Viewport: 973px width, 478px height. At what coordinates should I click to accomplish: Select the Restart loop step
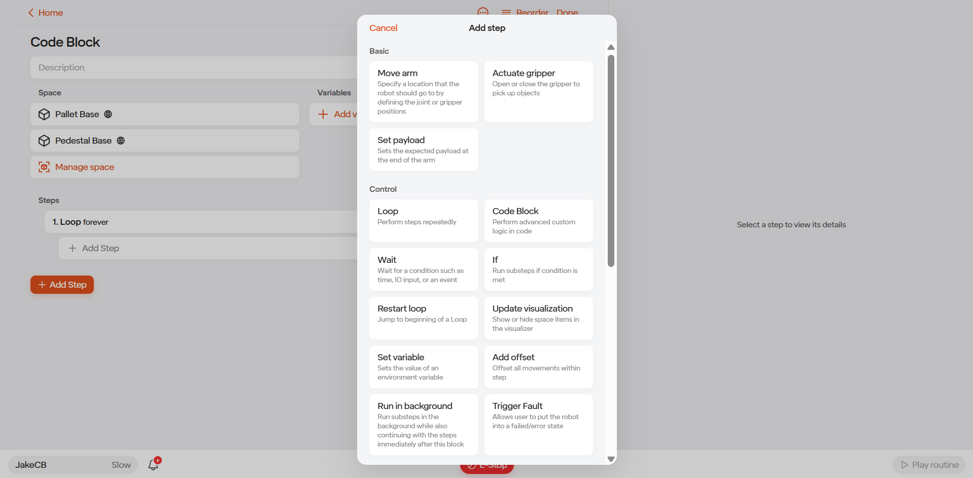click(424, 318)
